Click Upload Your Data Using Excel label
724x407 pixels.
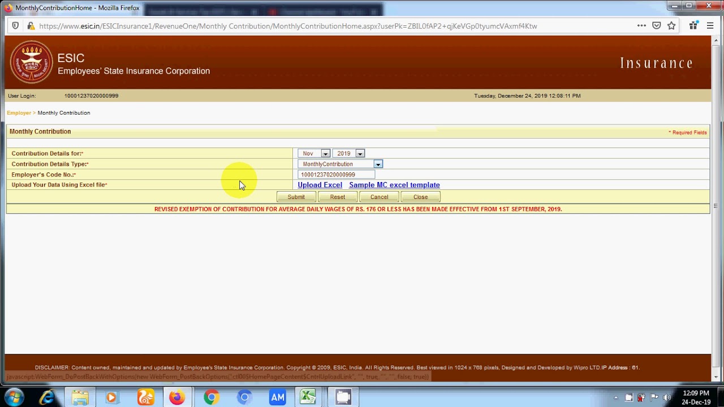[x=59, y=185]
